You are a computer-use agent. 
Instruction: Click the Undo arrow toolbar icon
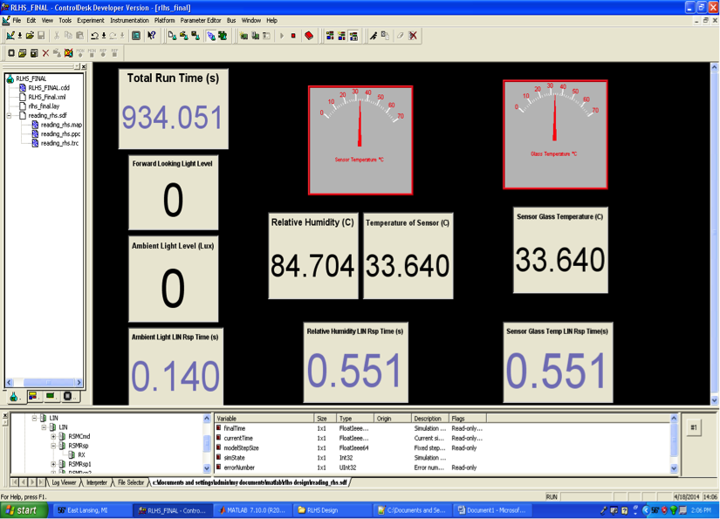coord(94,36)
